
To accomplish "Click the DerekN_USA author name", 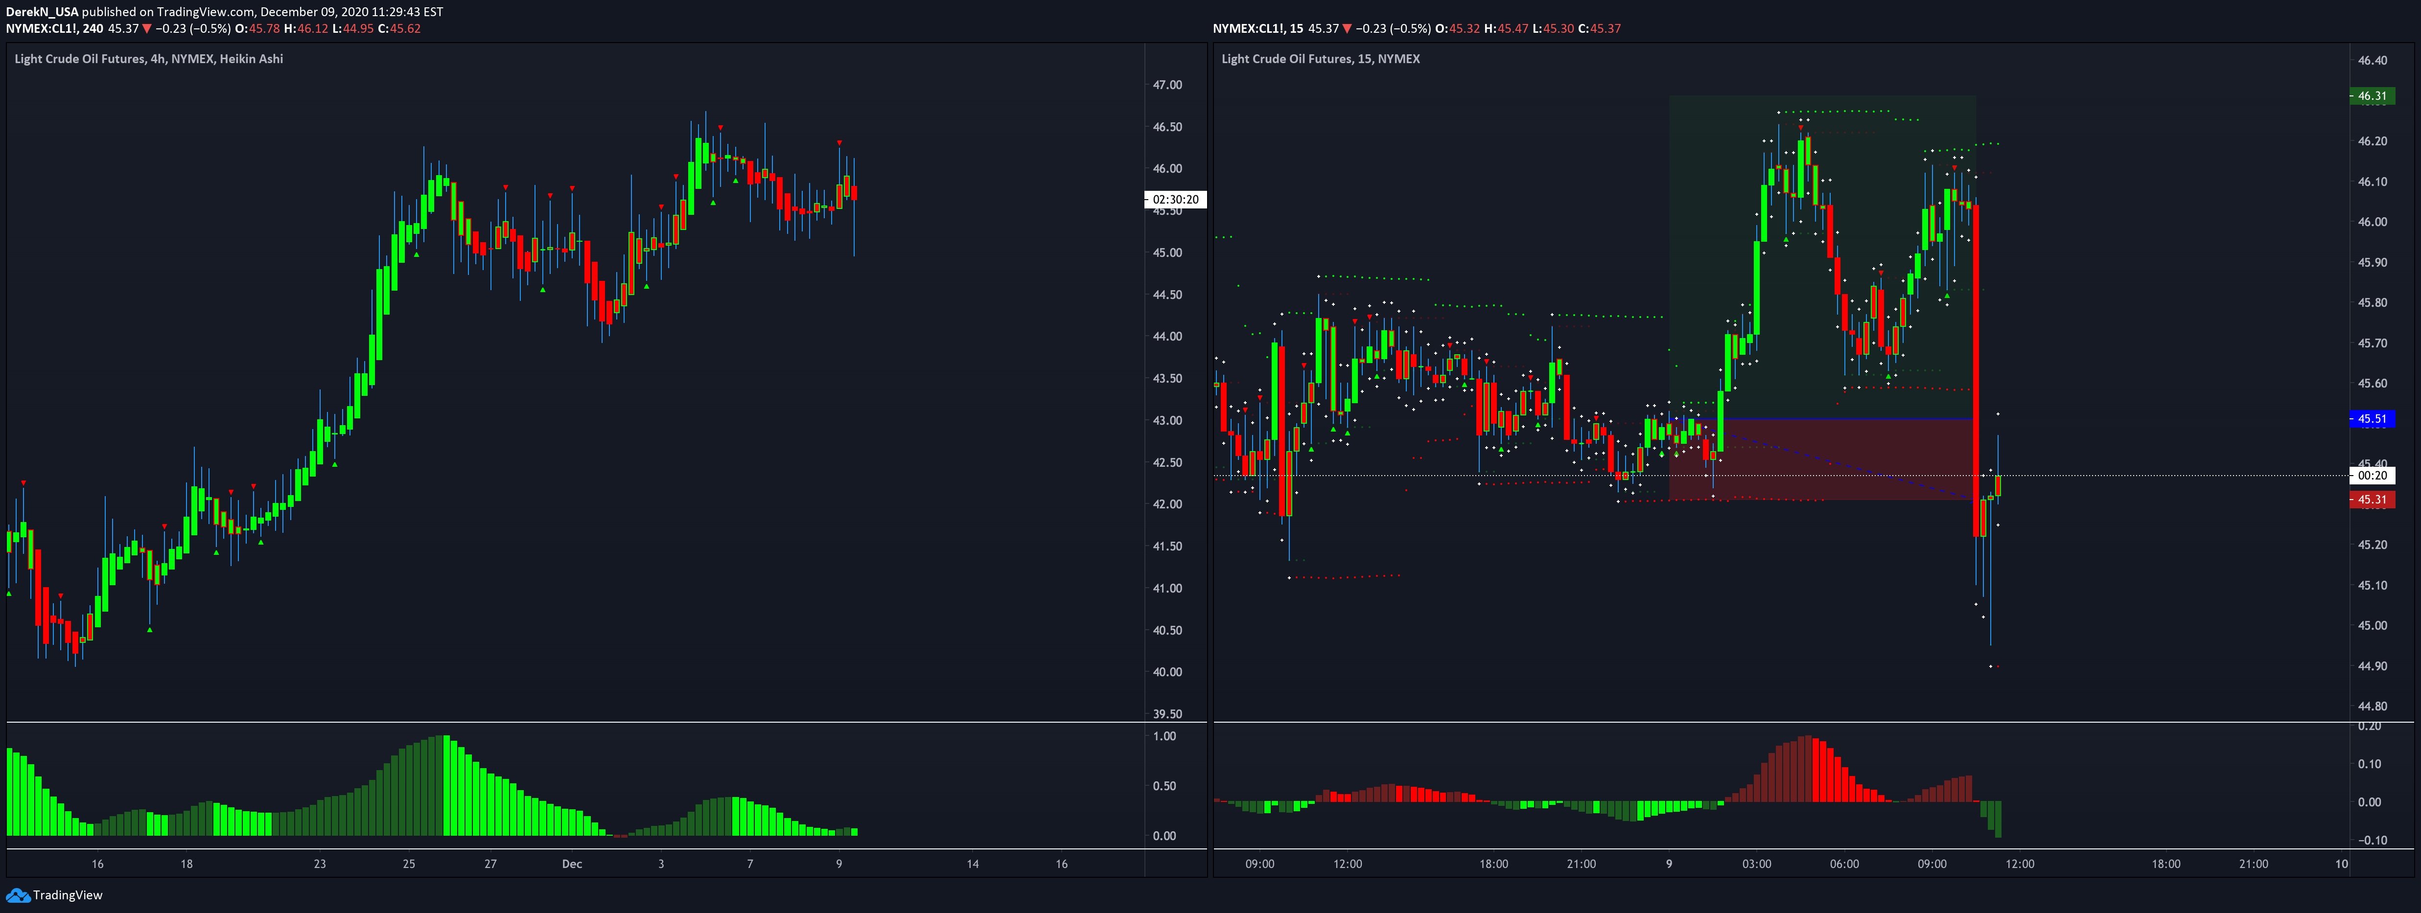I will 42,12.
